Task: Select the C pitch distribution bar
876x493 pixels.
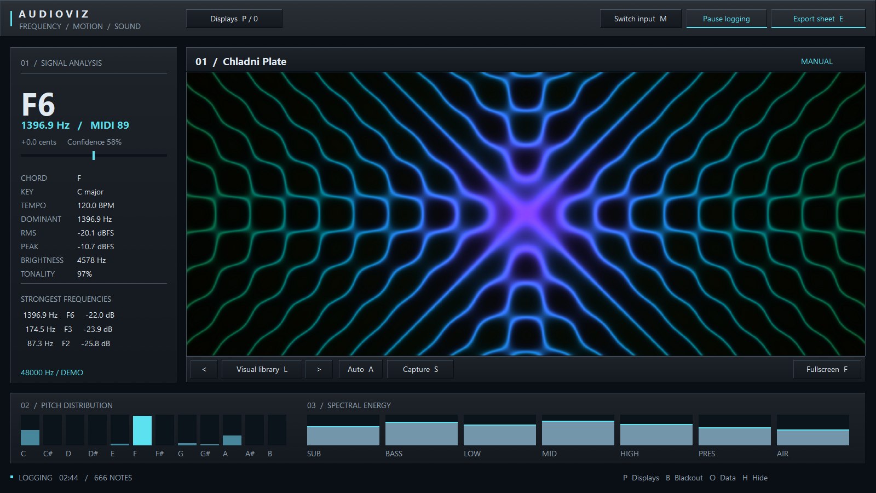Action: [x=30, y=430]
